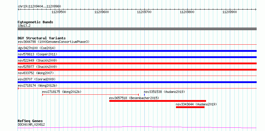Click ruler position 11209700
Image resolution: width=265 pixels, height=131 pixels.
point(144,12)
